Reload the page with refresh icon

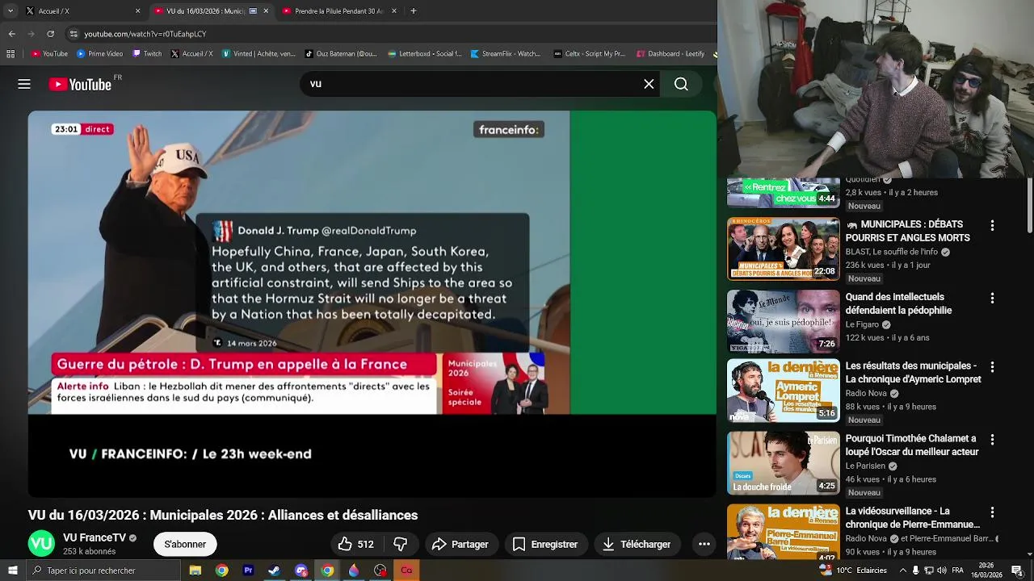[50, 34]
